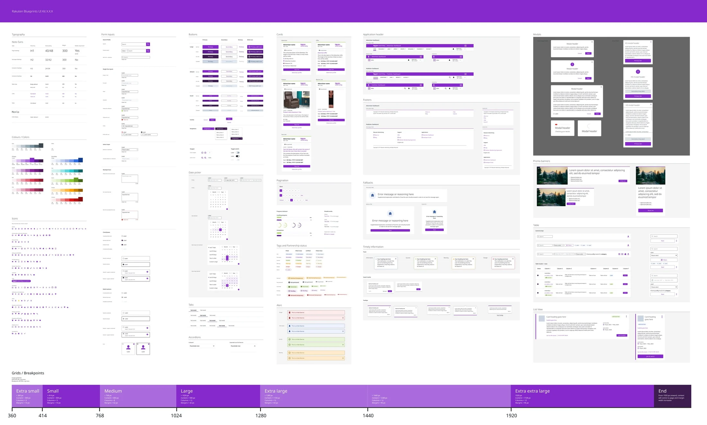Click the Large normal-state Secondary button

tap(229, 47)
